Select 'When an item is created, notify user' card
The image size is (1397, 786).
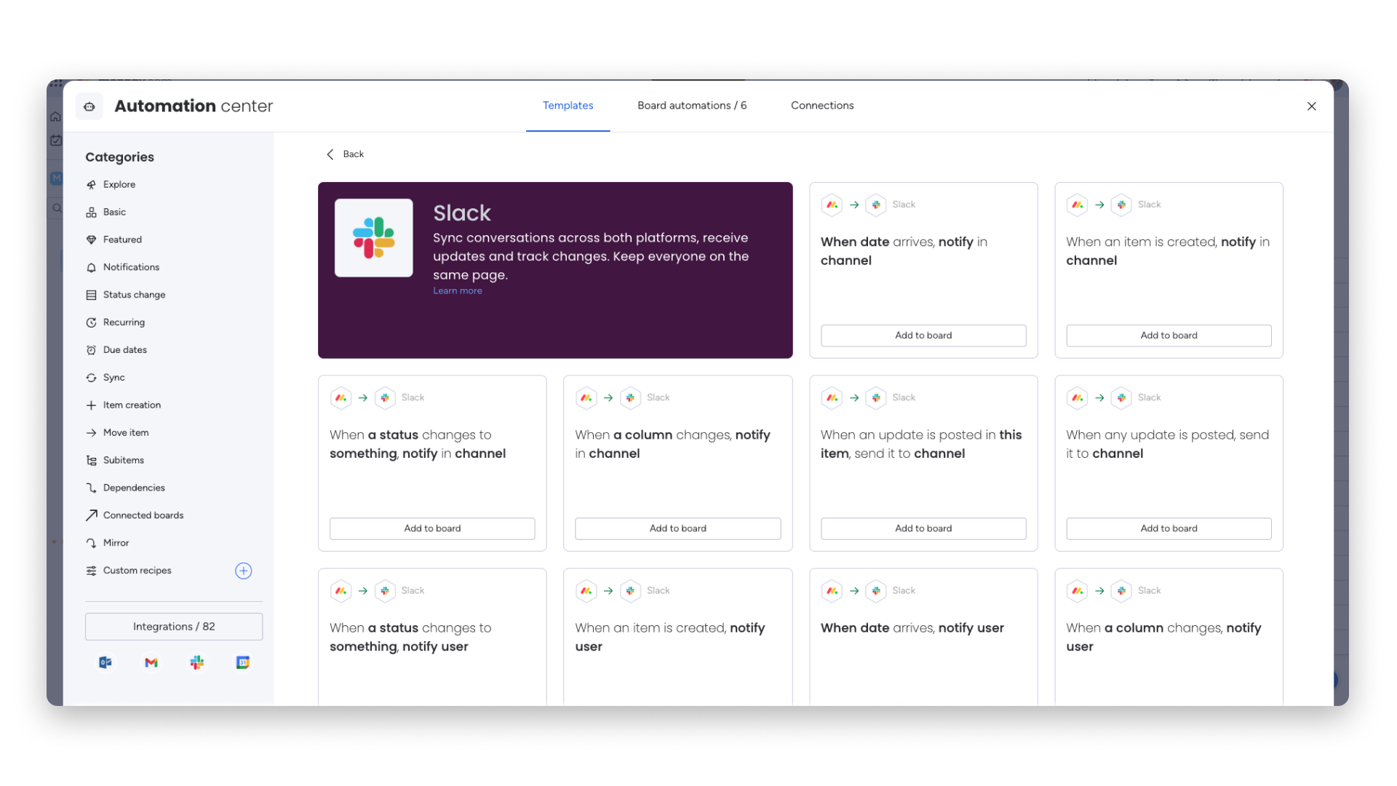pyautogui.click(x=677, y=637)
